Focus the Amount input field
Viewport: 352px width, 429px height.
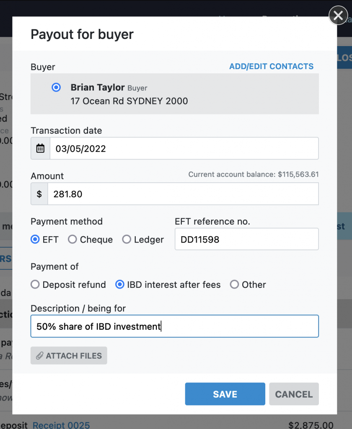pos(183,194)
